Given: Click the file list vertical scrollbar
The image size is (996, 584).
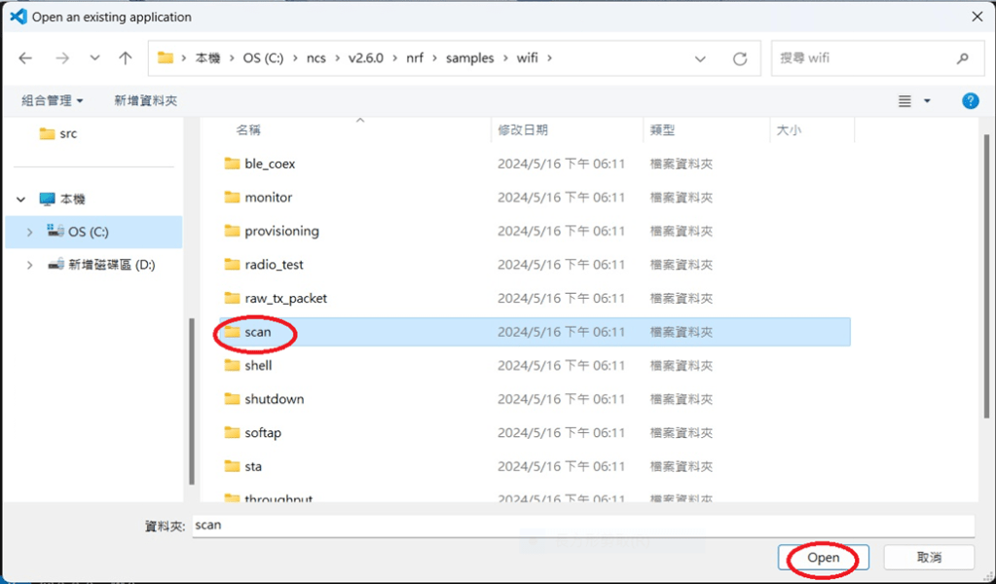Looking at the screenshot, I should point(986,276).
